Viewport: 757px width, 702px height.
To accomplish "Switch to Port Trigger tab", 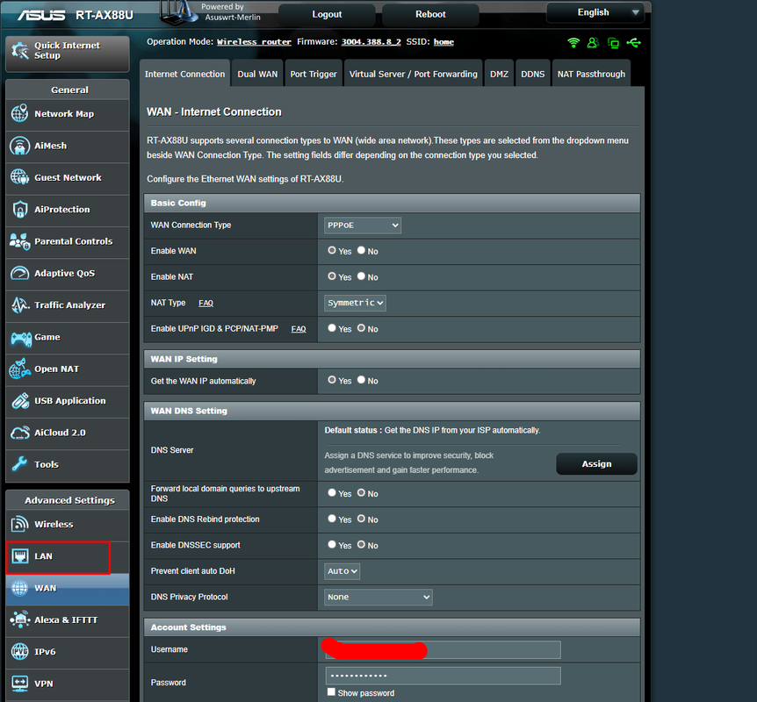I will (x=314, y=74).
